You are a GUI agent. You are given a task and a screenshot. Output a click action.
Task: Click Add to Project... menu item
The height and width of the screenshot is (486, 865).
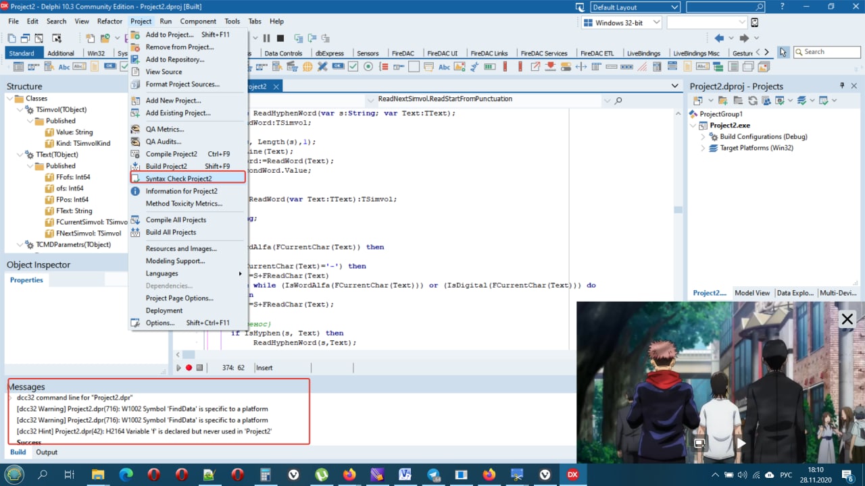(187, 34)
